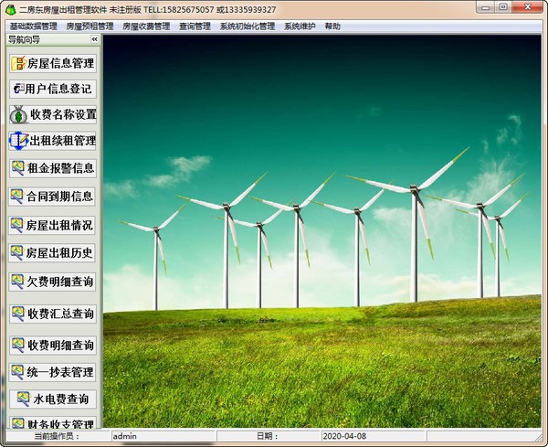Image resolution: width=548 pixels, height=447 pixels.
Task: Click the 租金报警信息 magnifier icon
Action: (18, 168)
